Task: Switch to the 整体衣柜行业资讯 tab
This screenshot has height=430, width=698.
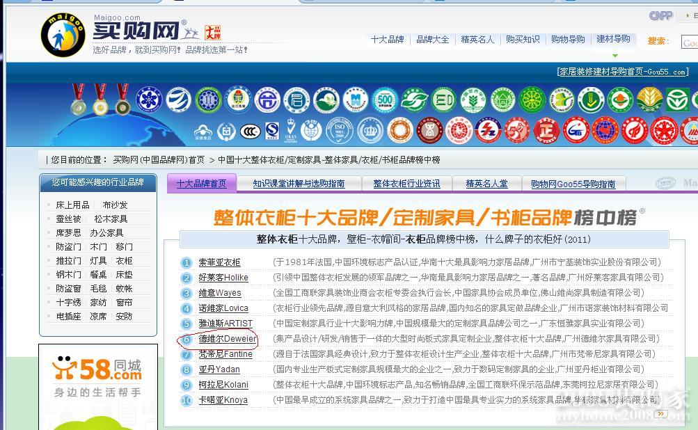Action: coord(406,184)
